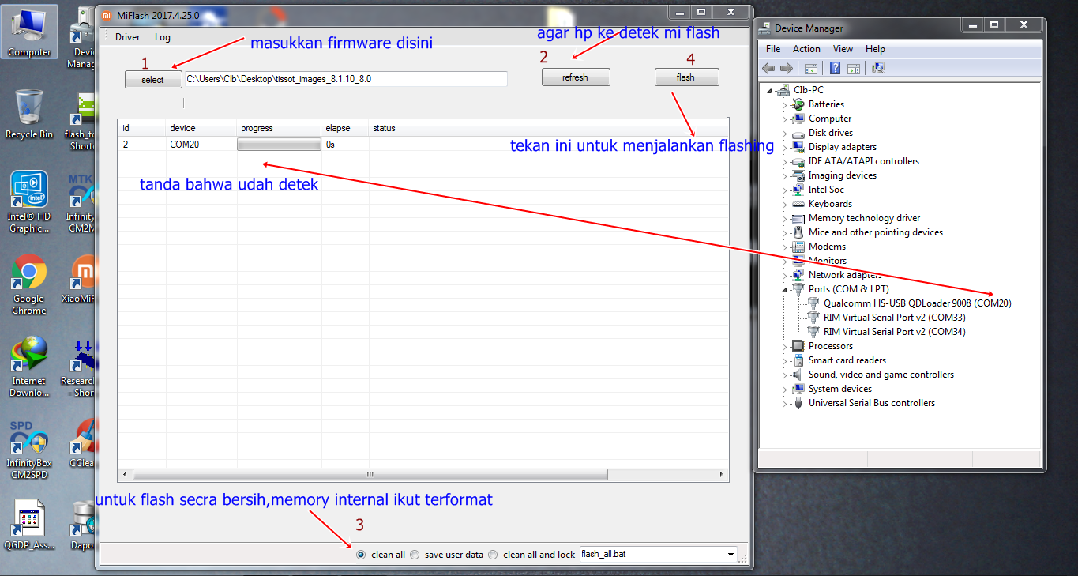The height and width of the screenshot is (576, 1078).
Task: Collapse the Ports (COM & LPT) category
Action: pyautogui.click(x=785, y=289)
